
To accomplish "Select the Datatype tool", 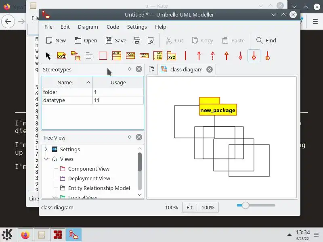I will 144,56.
